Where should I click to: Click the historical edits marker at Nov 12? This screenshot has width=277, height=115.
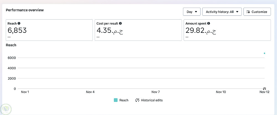point(265,89)
